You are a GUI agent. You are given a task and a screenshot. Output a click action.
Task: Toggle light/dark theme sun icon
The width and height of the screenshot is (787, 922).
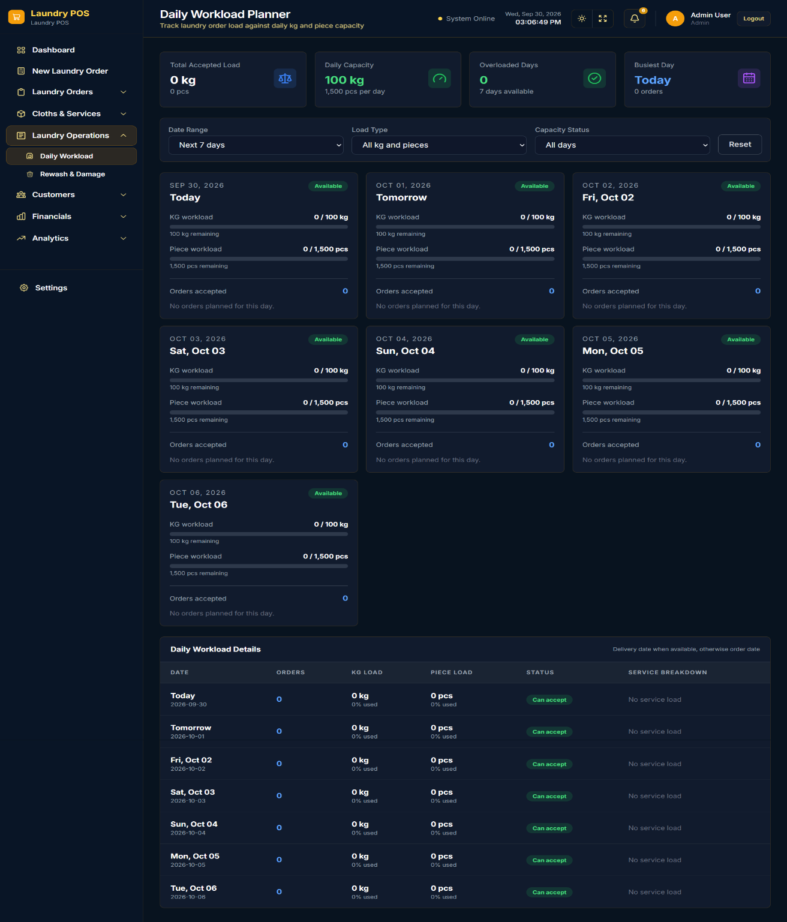pos(582,19)
